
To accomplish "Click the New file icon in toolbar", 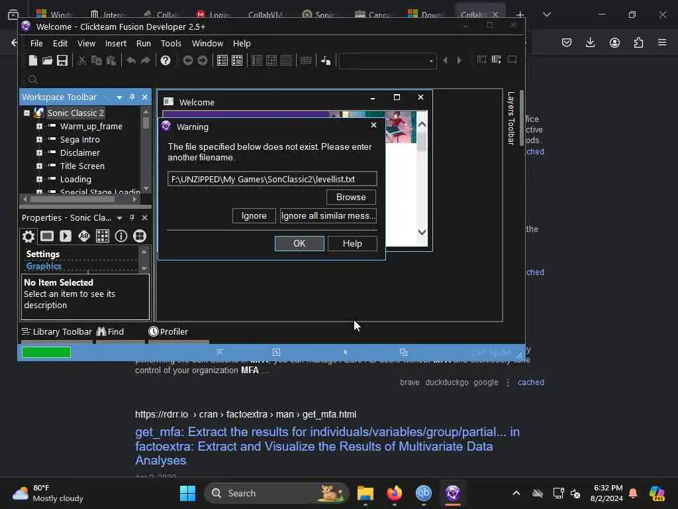I will pyautogui.click(x=33, y=60).
